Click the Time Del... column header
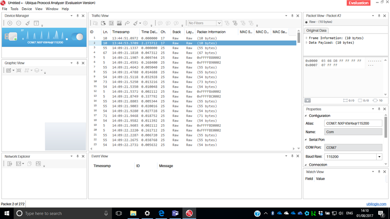390x219 pixels. pyautogui.click(x=149, y=32)
